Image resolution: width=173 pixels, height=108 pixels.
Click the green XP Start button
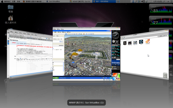pos(56,78)
